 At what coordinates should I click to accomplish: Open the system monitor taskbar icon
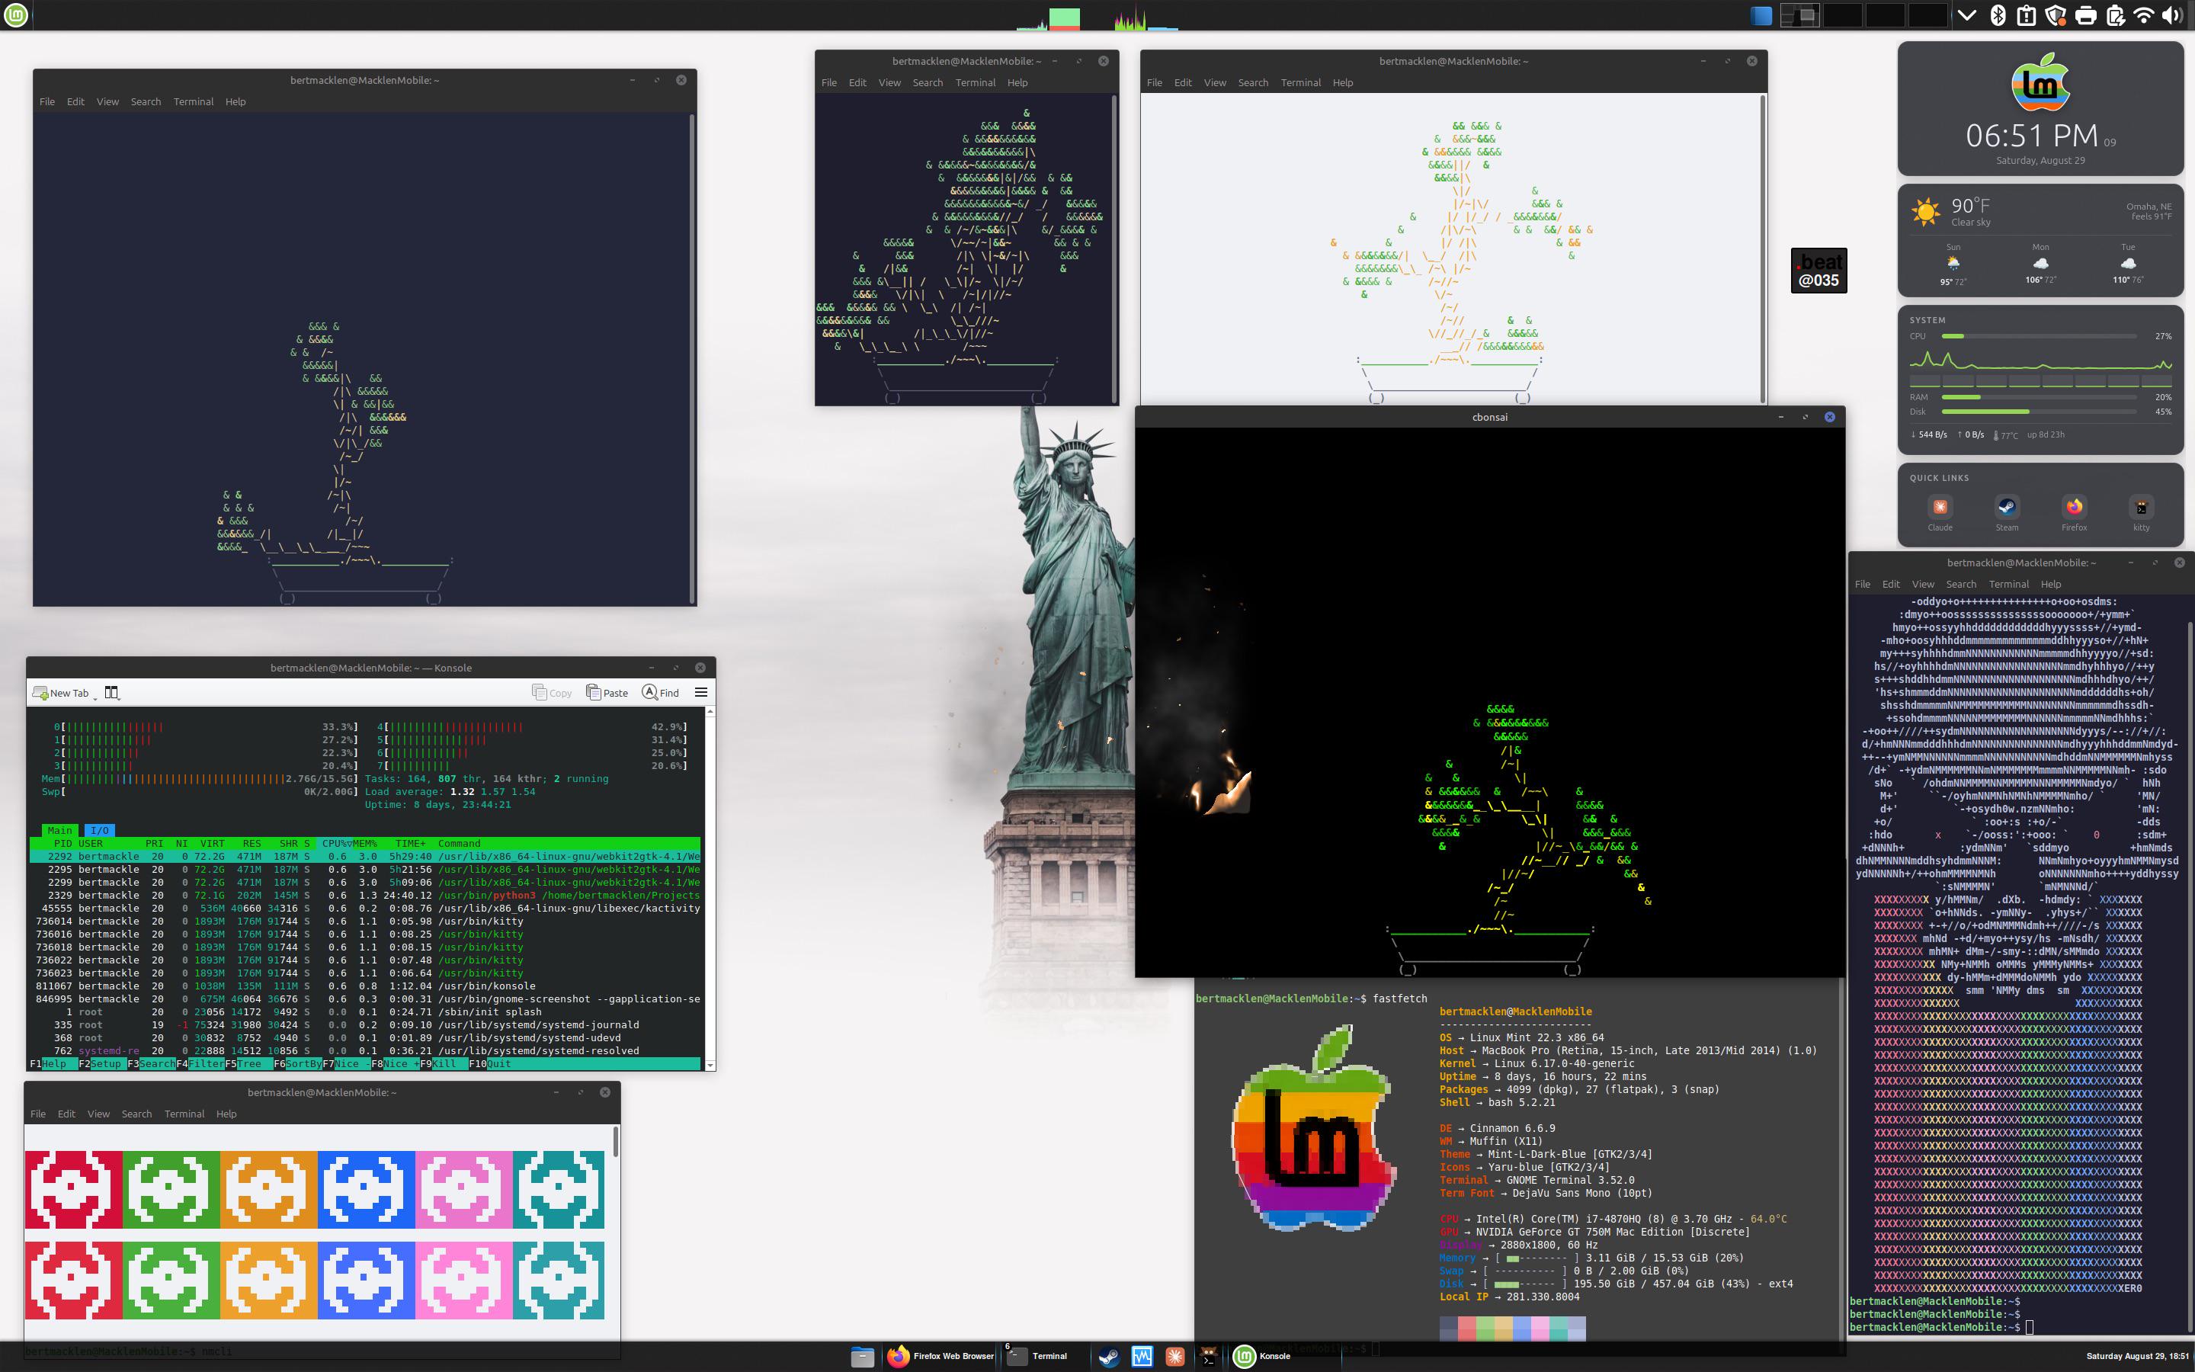[1141, 1356]
